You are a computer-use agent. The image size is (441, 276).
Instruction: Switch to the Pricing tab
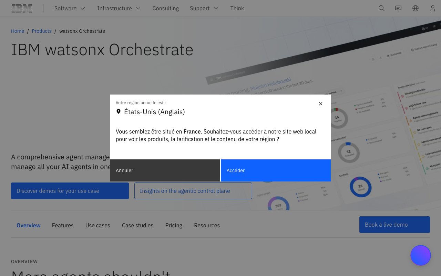(x=174, y=225)
